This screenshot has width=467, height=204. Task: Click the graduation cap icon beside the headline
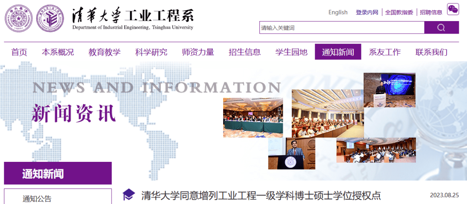click(x=129, y=195)
